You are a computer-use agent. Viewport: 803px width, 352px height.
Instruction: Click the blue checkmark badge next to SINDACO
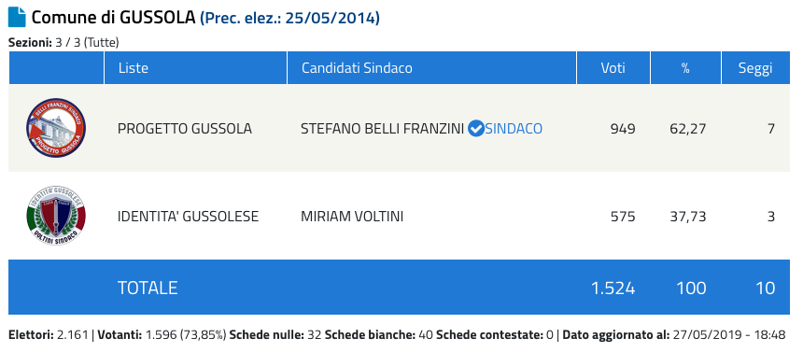pyautogui.click(x=476, y=129)
